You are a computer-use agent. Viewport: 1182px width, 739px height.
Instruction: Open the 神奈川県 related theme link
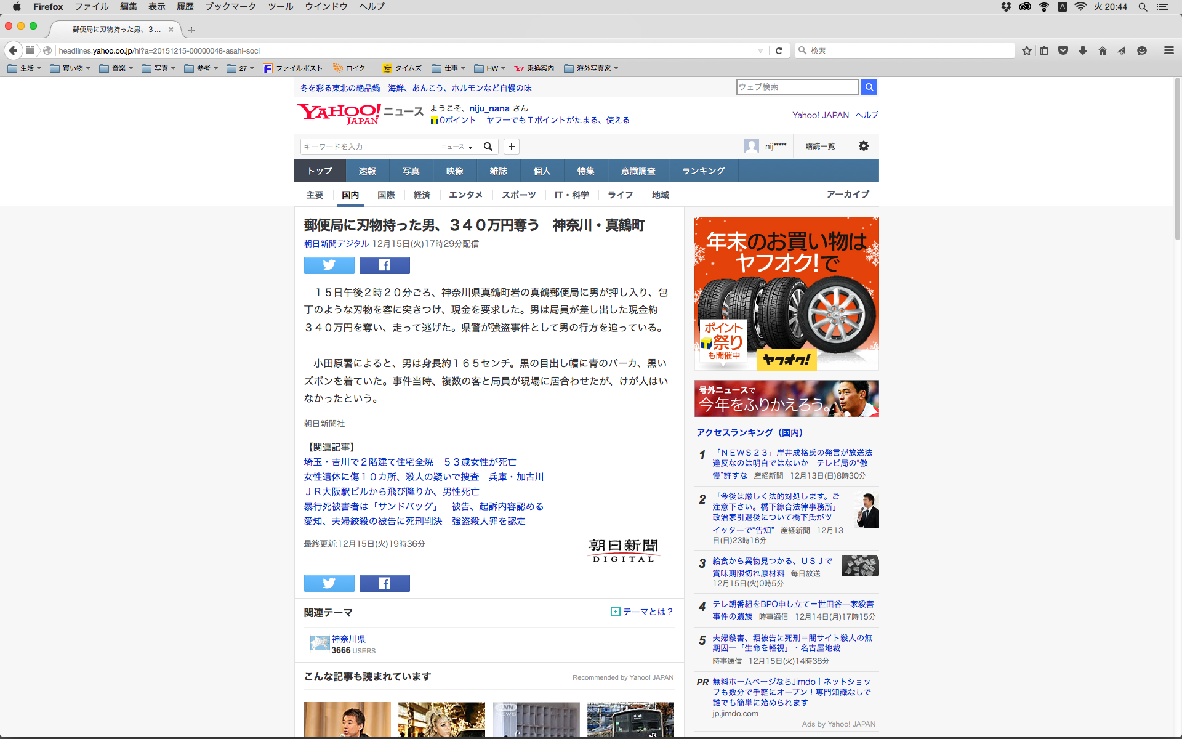[x=348, y=639]
